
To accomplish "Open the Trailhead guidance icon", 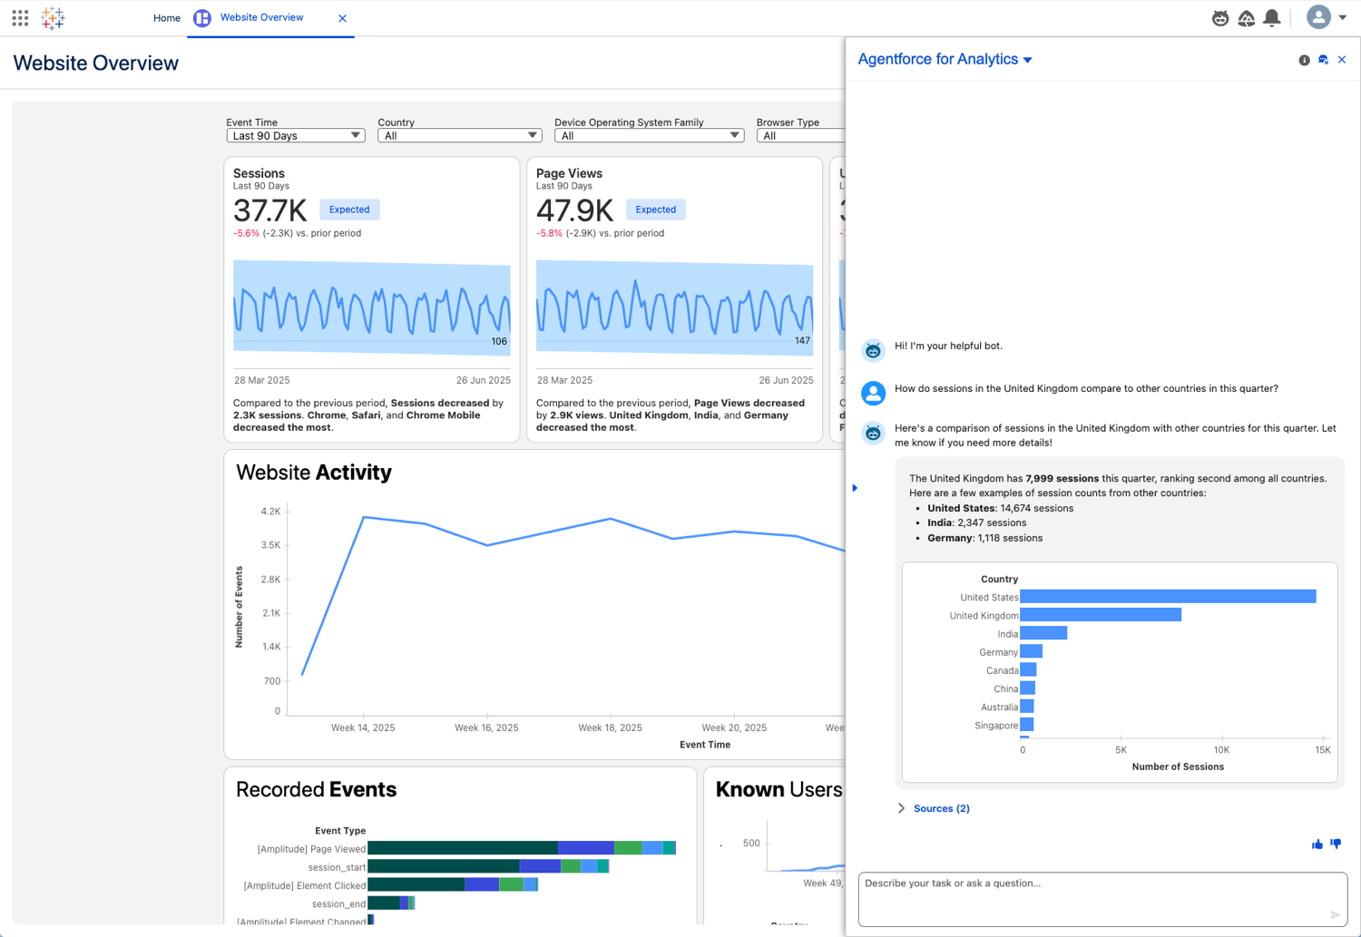I will 1247,18.
